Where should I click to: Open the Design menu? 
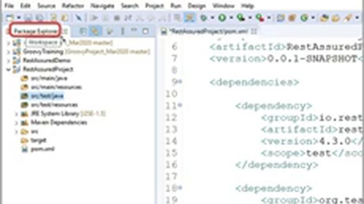pyautogui.click(x=197, y=6)
